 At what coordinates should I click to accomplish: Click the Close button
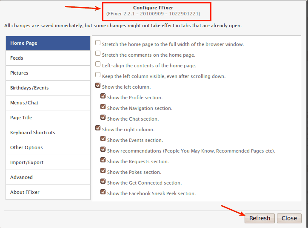pos(289,218)
